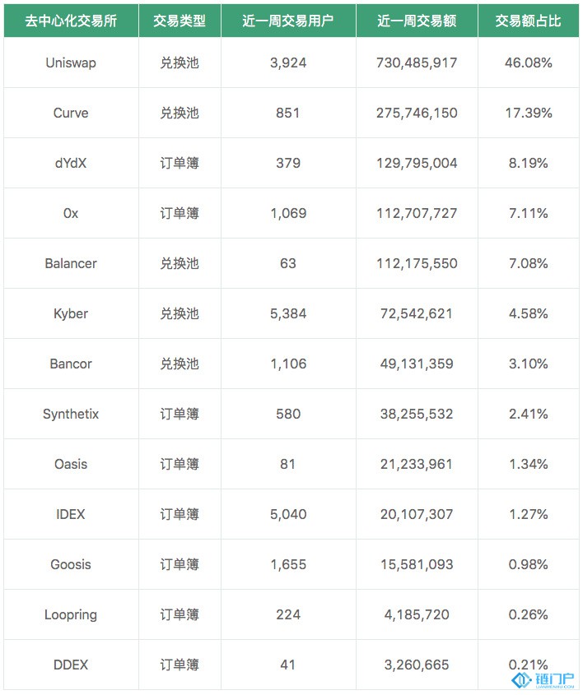Click Loopring's volume 4,185,720

(417, 614)
